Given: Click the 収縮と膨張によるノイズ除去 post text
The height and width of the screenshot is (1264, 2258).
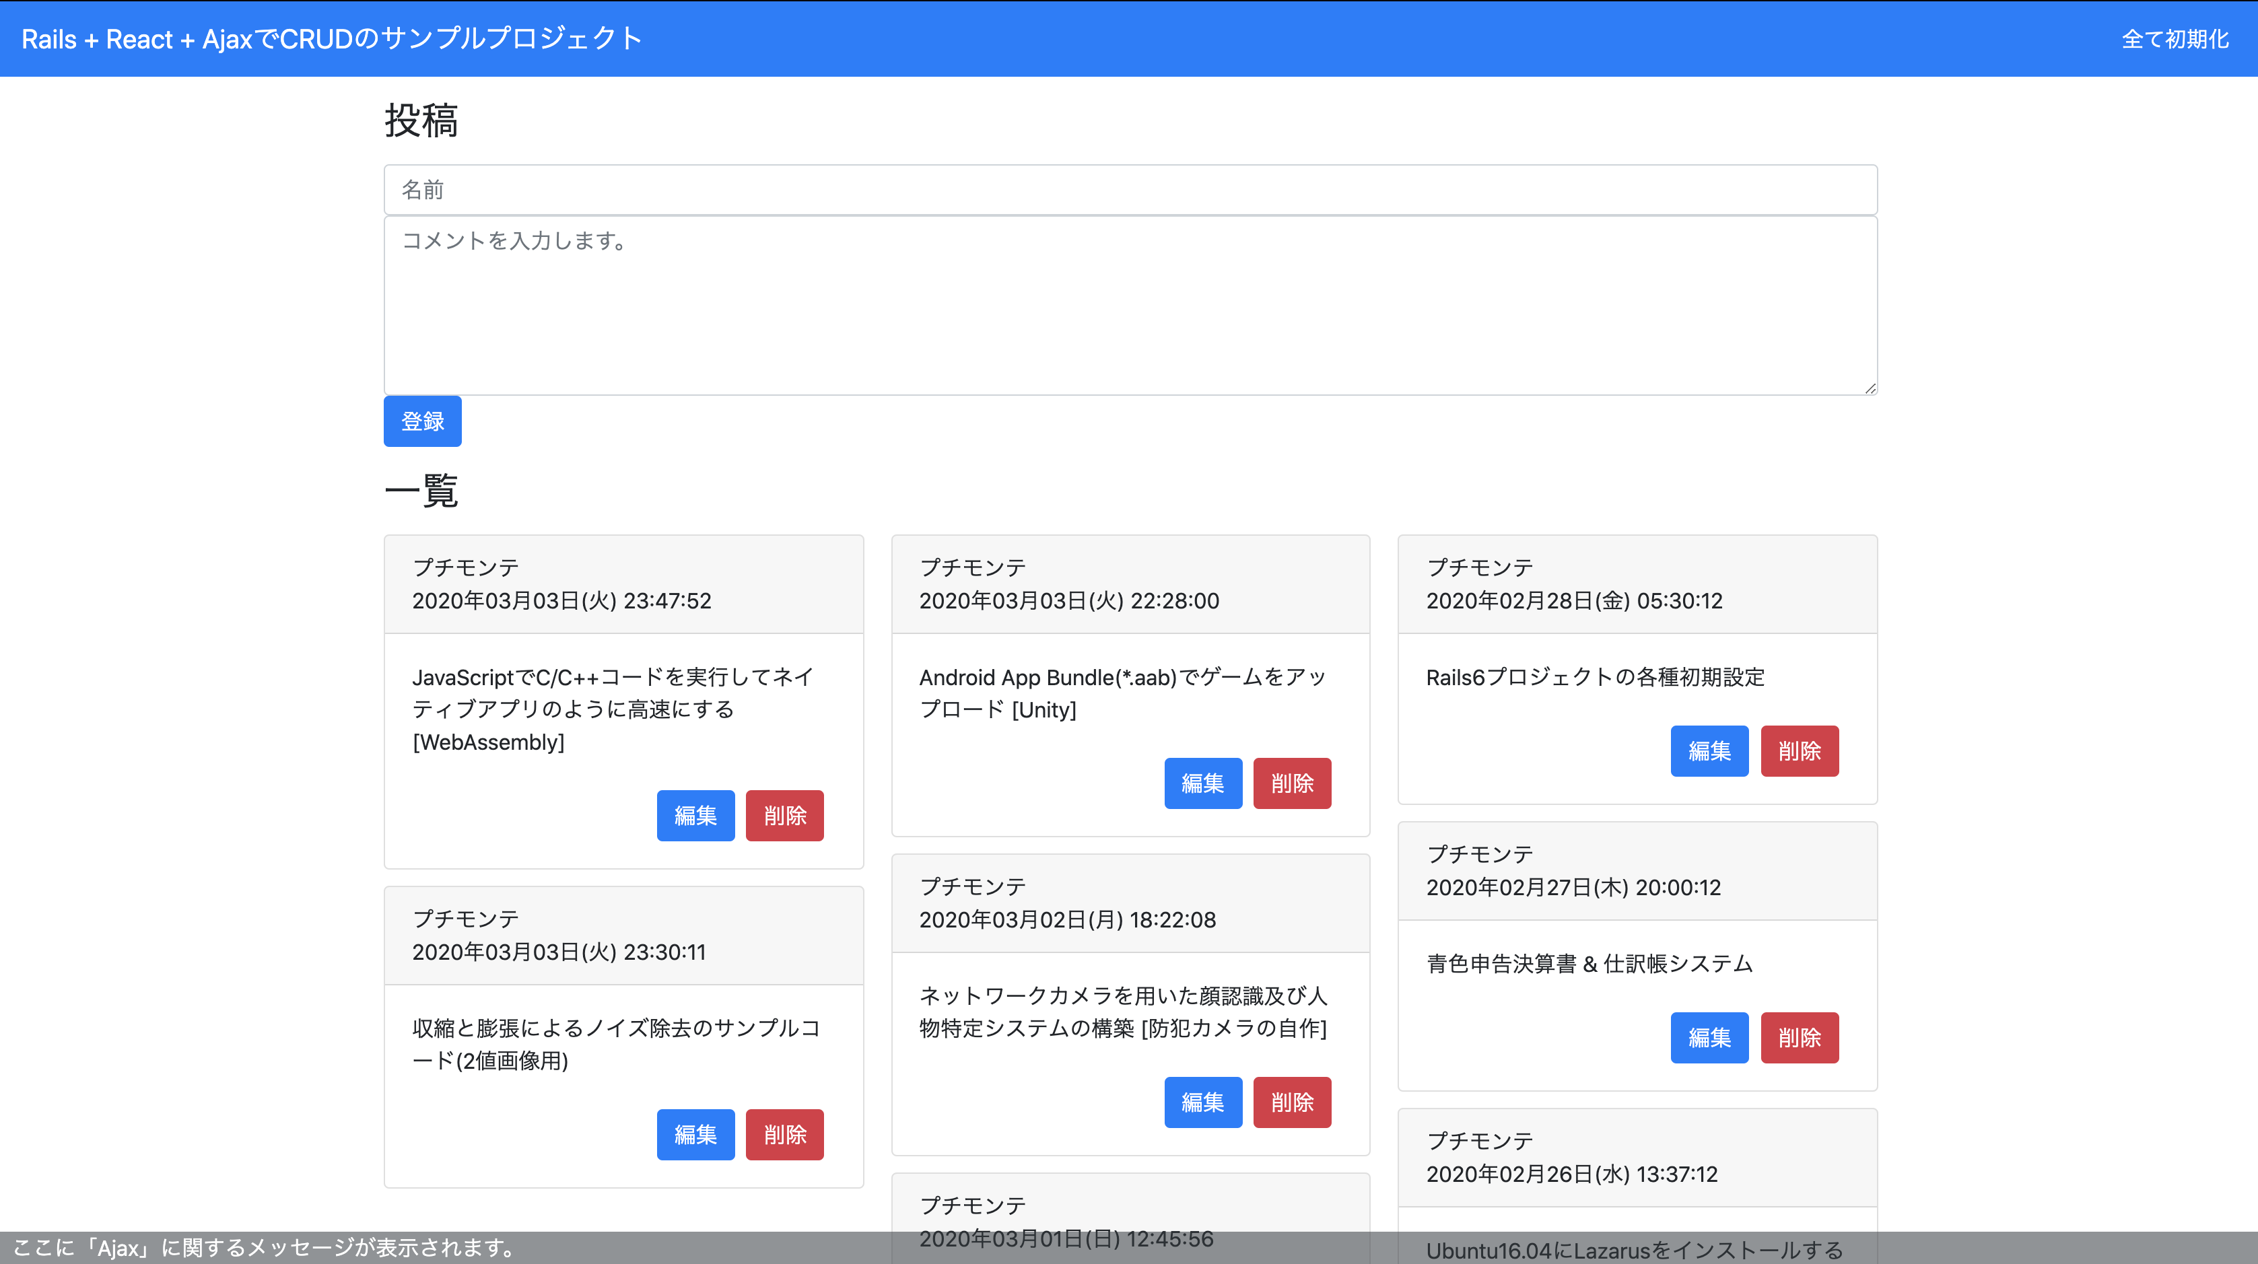Looking at the screenshot, I should click(x=616, y=1045).
